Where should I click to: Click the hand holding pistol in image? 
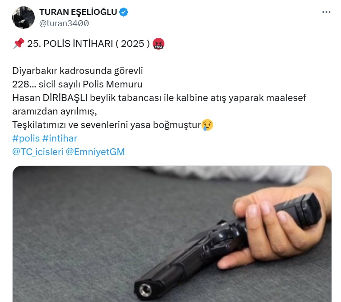click(274, 228)
